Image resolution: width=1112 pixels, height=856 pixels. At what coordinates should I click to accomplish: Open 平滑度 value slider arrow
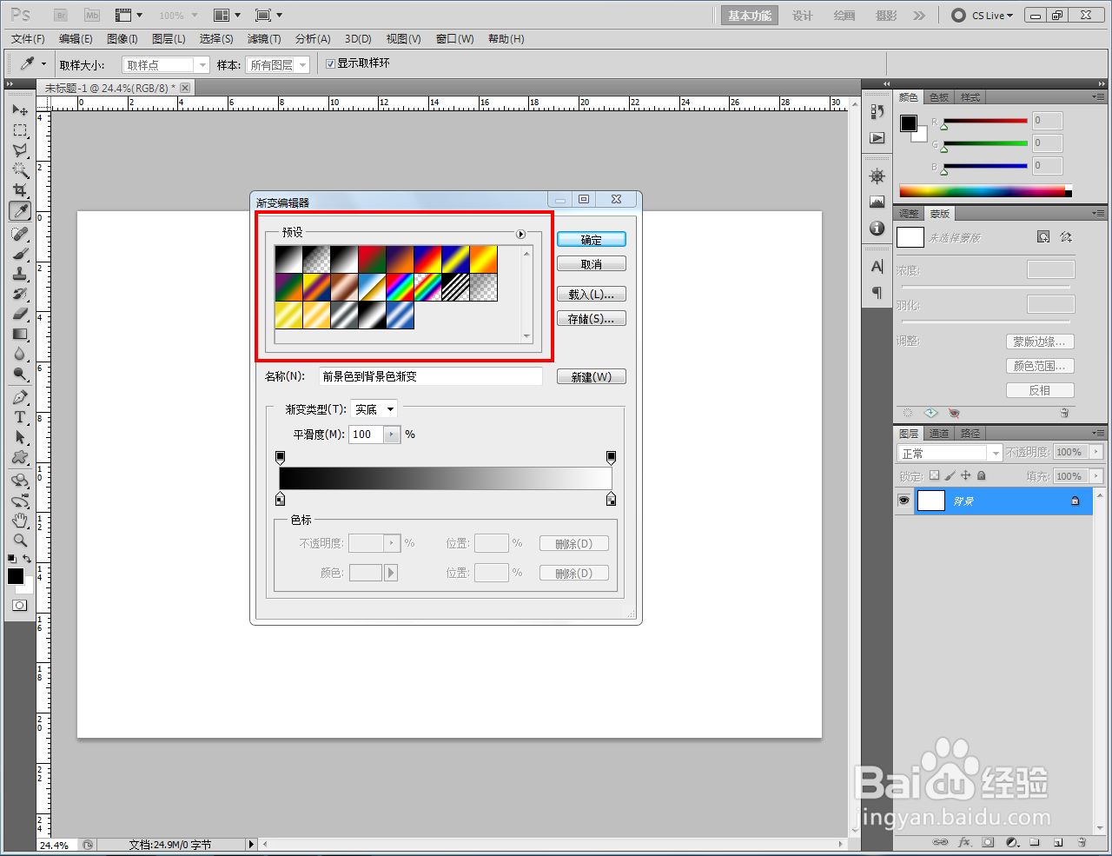(392, 435)
